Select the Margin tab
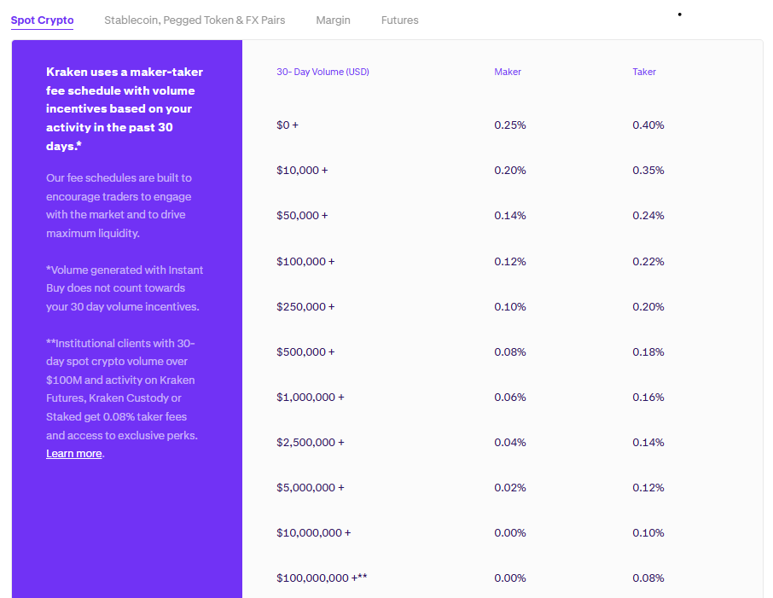The height and width of the screenshot is (598, 773). tap(333, 20)
